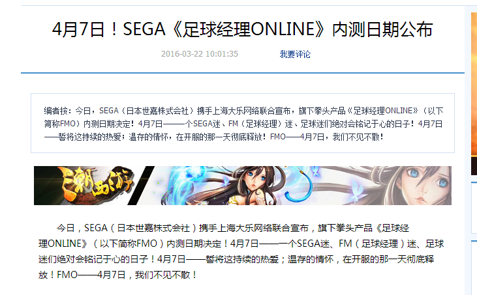Click the 2016-03-22 10:01:35 timestamp

200,53
